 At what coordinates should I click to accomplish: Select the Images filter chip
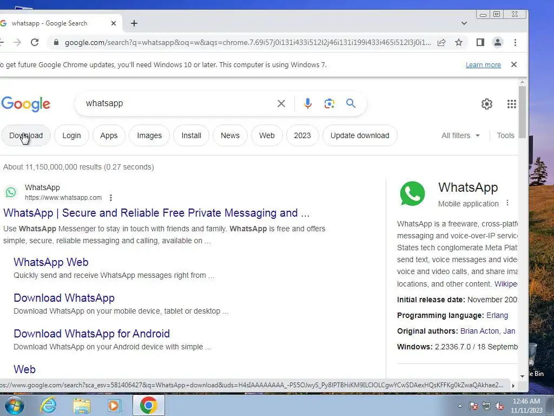pos(149,135)
